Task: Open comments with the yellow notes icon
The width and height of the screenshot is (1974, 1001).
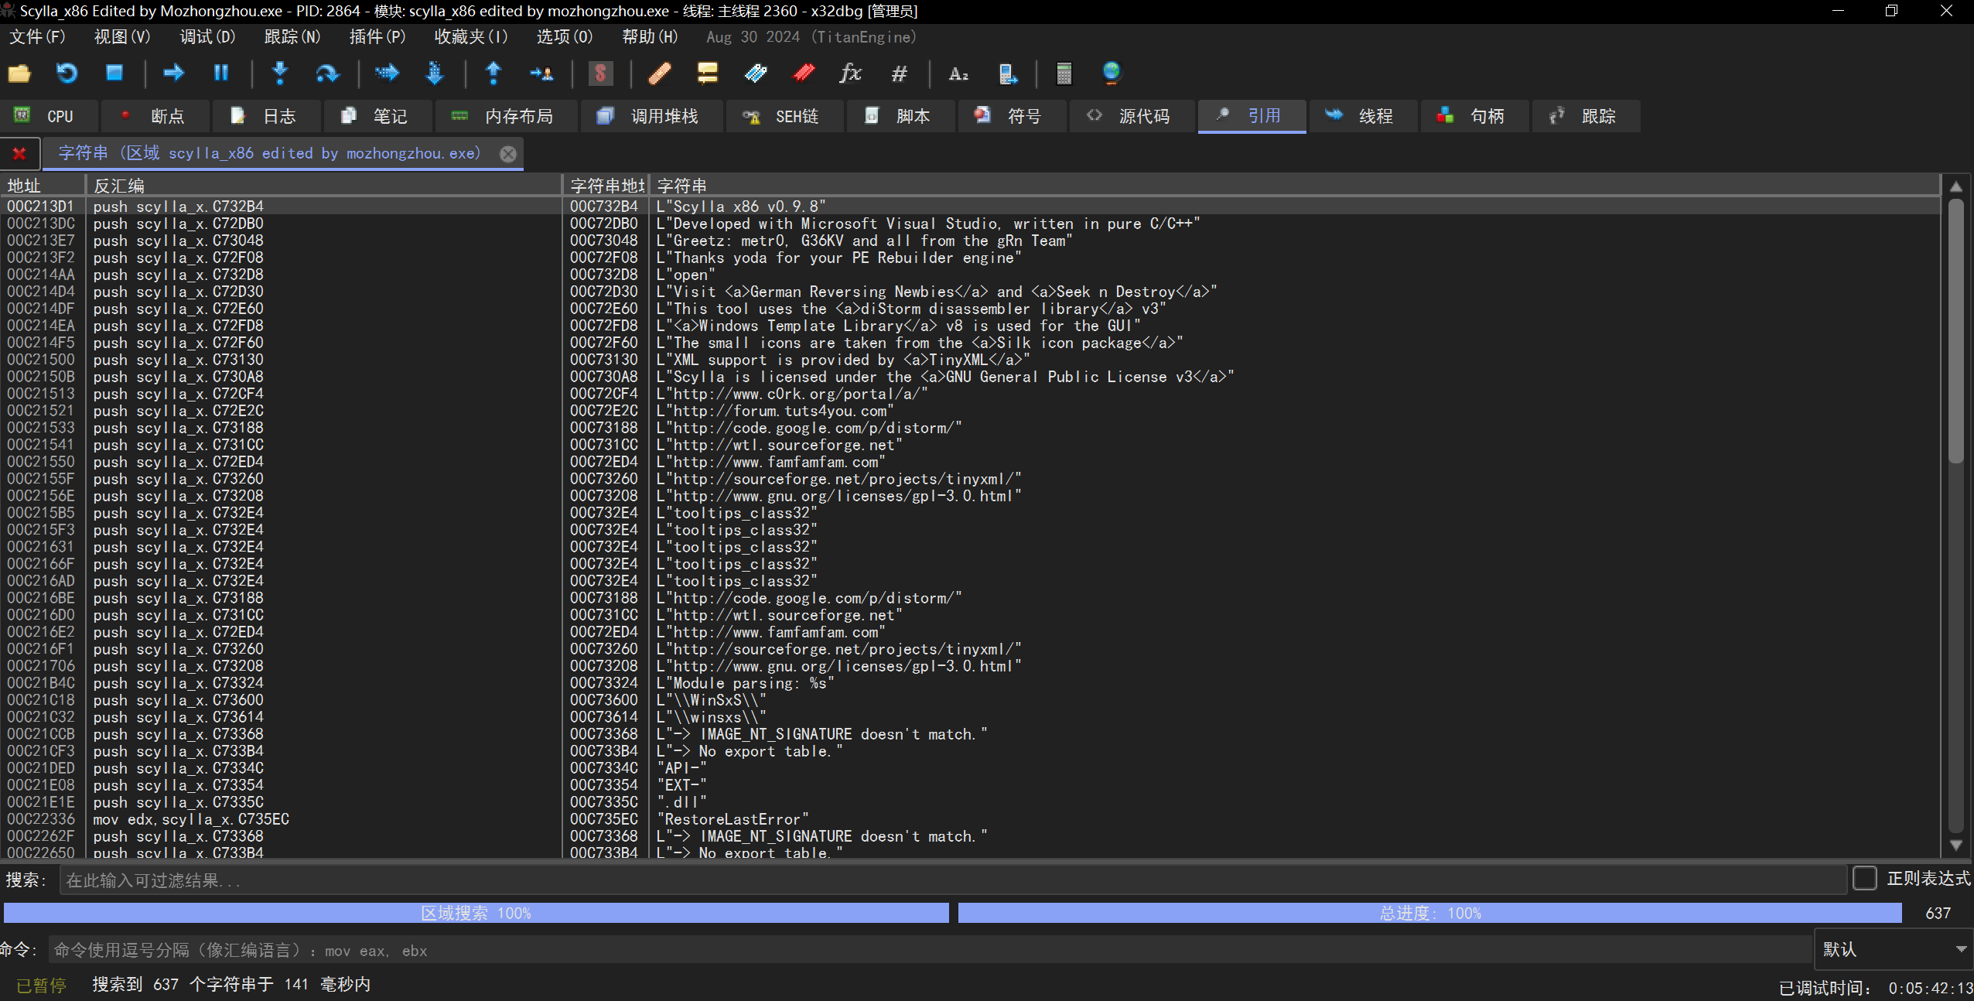Action: click(x=707, y=73)
